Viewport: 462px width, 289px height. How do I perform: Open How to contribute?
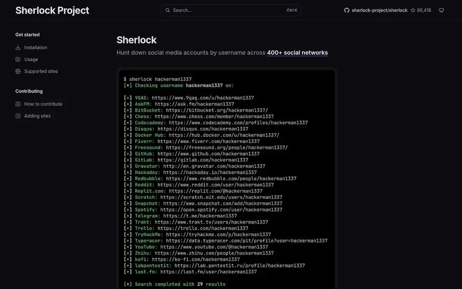[43, 104]
